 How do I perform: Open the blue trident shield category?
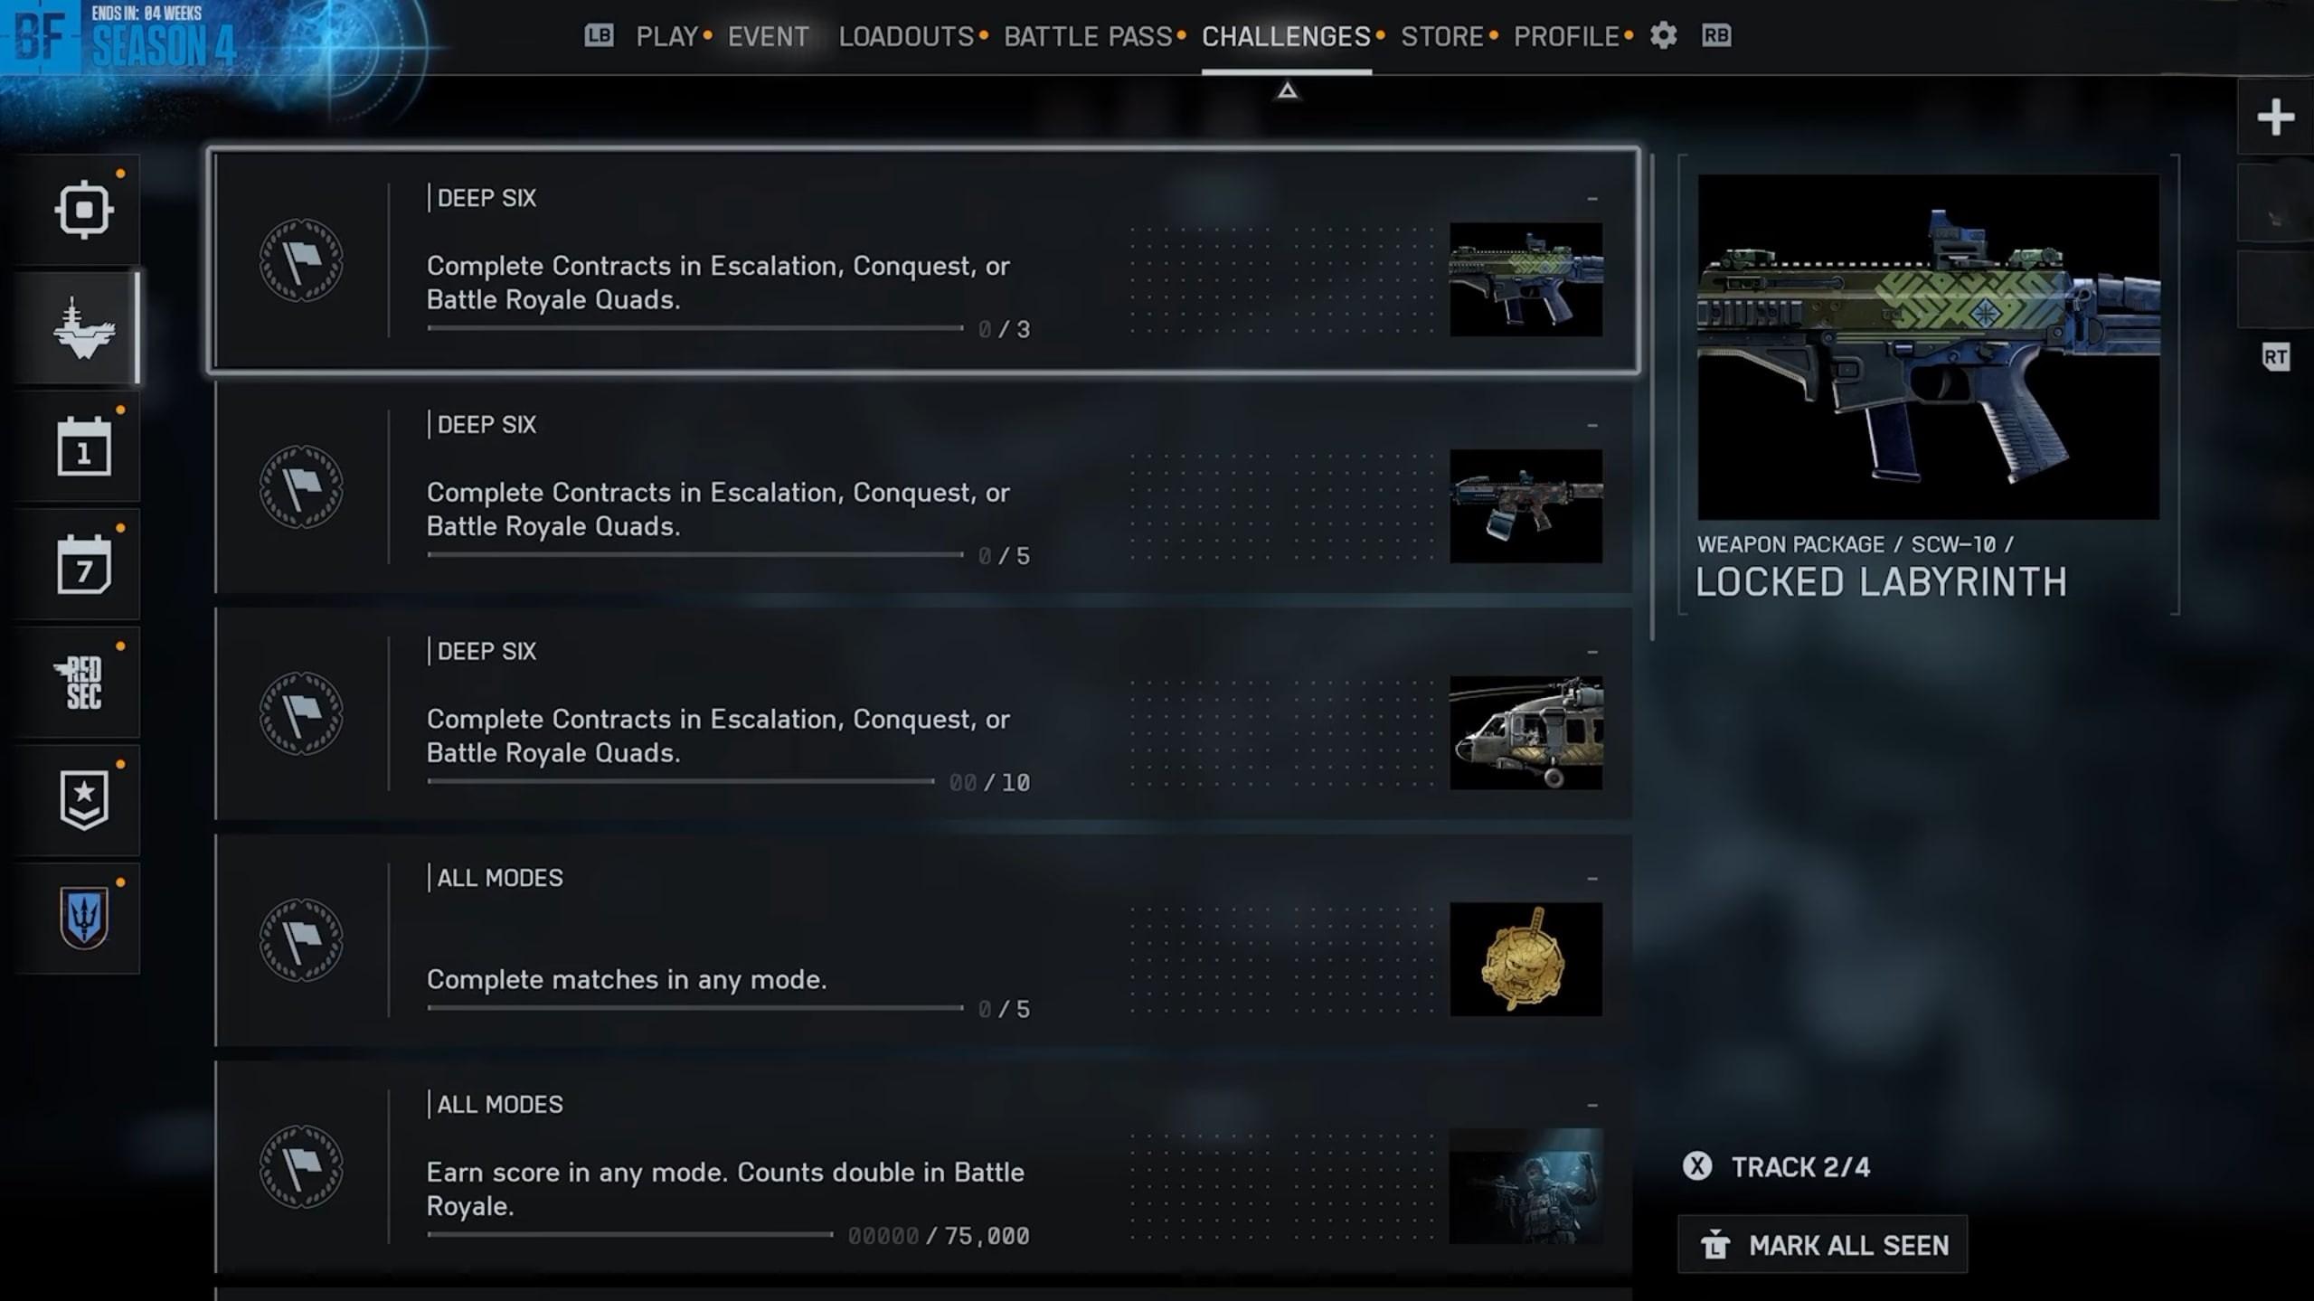pyautogui.click(x=84, y=918)
